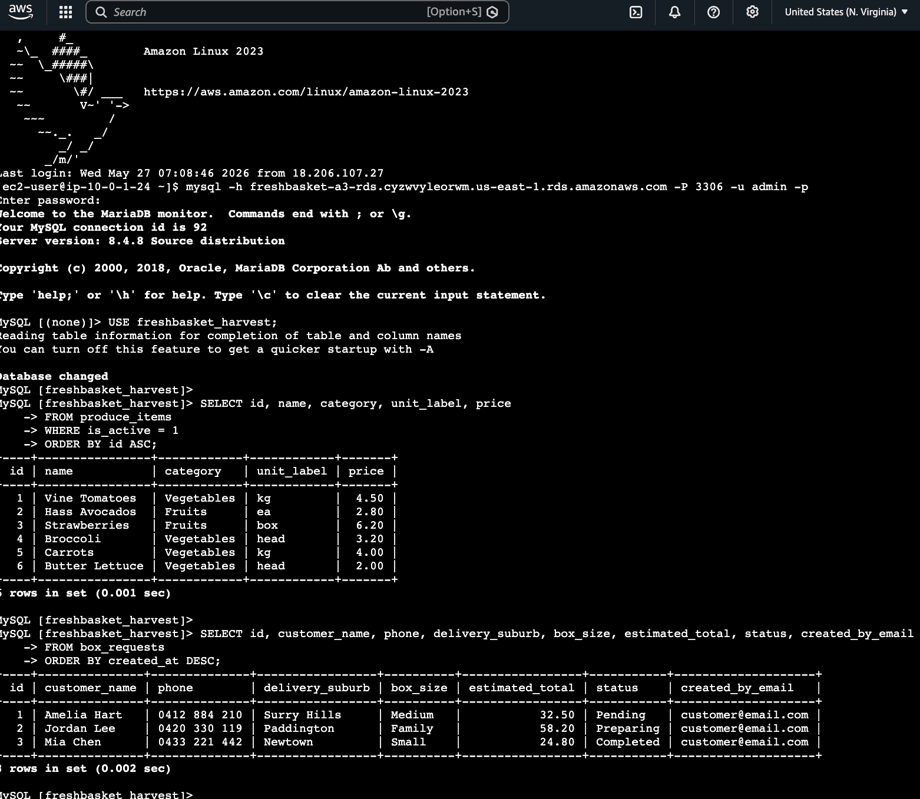Click the 'Paddington' suburb cell
The image size is (920, 799).
click(x=299, y=728)
